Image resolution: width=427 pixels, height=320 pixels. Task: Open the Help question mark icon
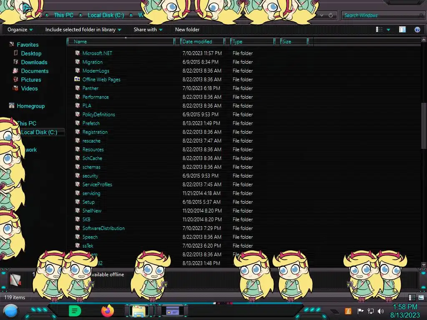(417, 30)
